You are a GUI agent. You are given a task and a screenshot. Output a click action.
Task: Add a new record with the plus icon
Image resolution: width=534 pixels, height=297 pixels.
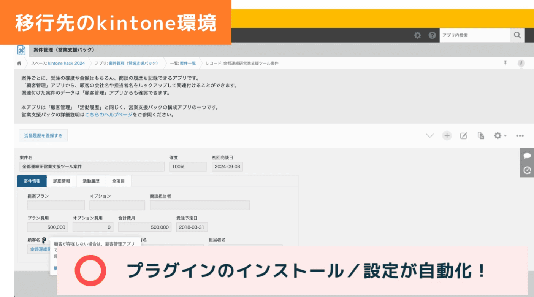tap(447, 136)
